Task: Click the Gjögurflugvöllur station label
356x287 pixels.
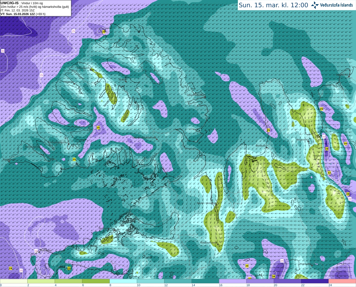Action: 196,95
